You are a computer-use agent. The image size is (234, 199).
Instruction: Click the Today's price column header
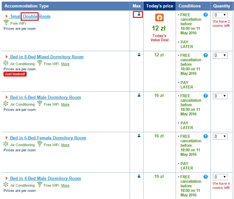click(x=159, y=6)
